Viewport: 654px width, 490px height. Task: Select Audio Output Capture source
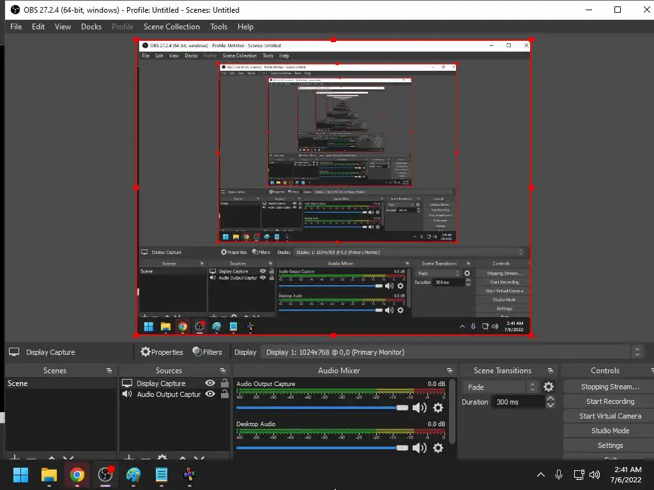[169, 394]
